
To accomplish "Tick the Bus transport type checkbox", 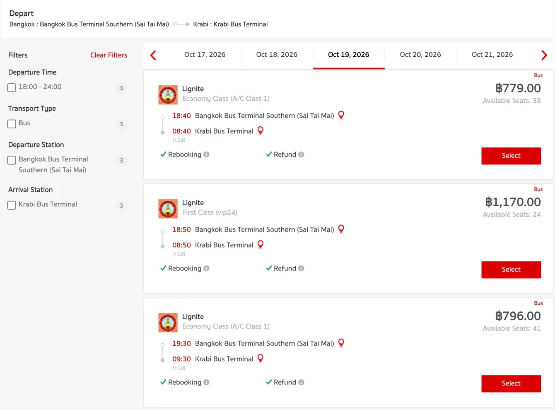I will click(12, 123).
